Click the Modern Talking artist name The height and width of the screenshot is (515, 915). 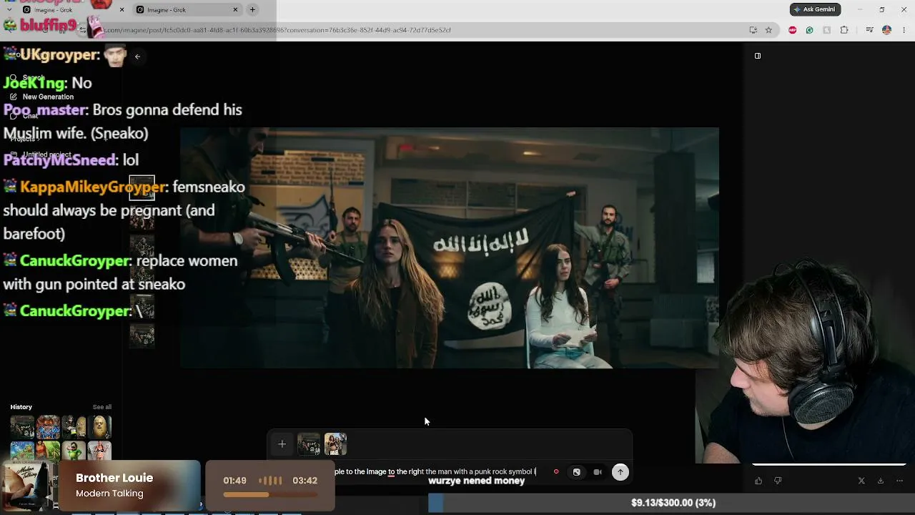click(109, 494)
